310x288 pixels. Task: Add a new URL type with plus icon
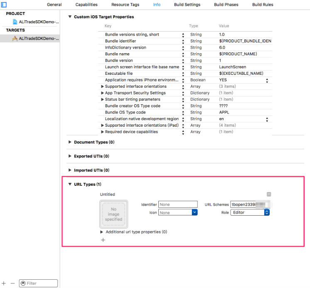[103, 240]
